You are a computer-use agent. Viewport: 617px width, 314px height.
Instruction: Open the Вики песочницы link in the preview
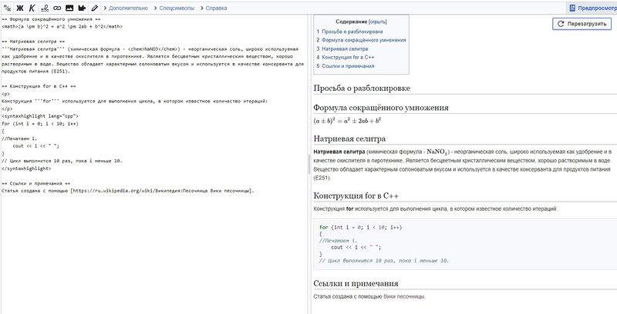[404, 297]
